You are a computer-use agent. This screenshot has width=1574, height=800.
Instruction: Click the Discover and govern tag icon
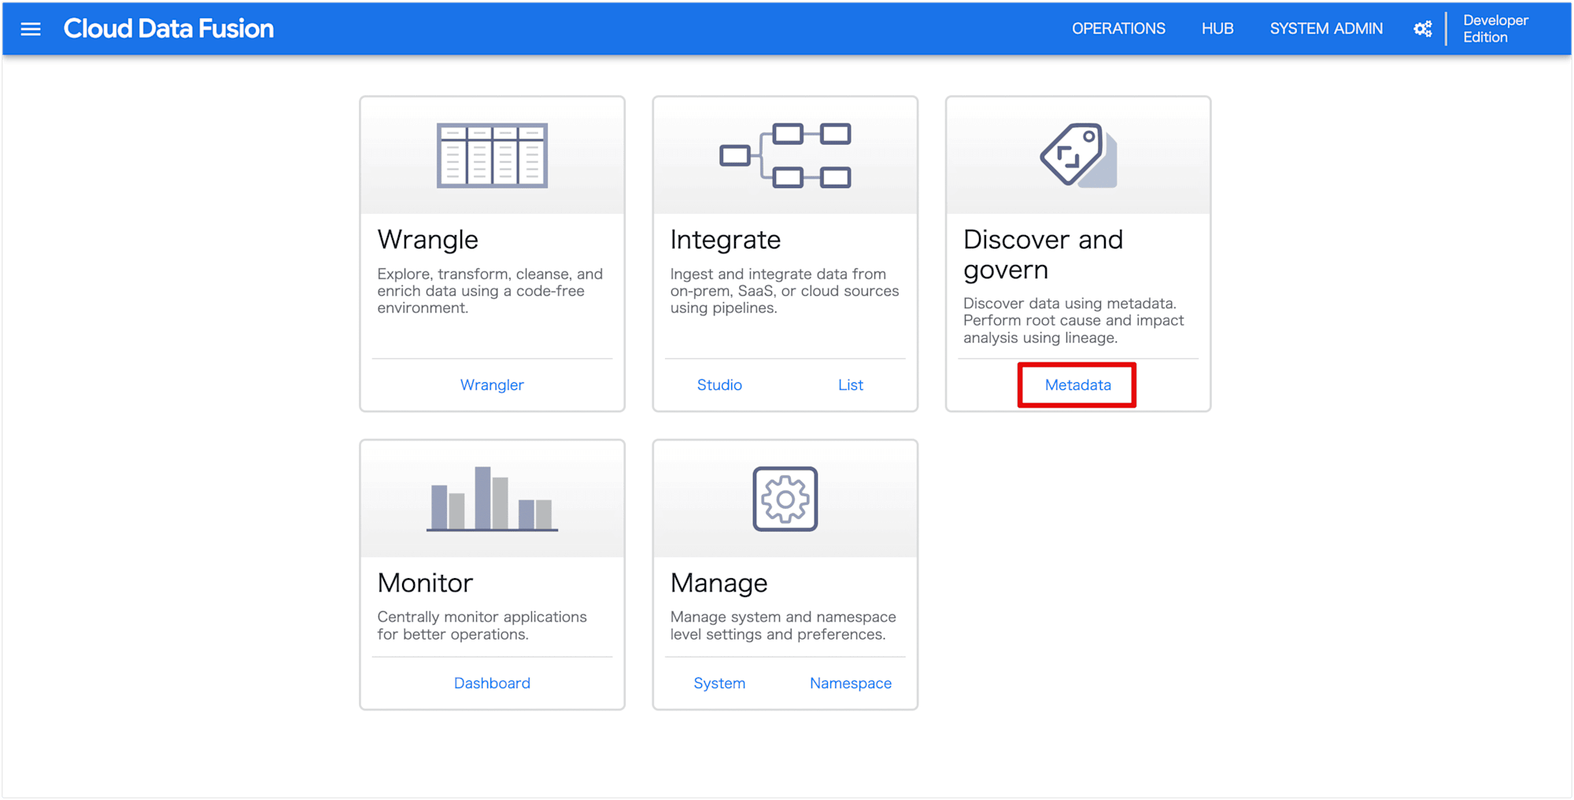pyautogui.click(x=1078, y=156)
